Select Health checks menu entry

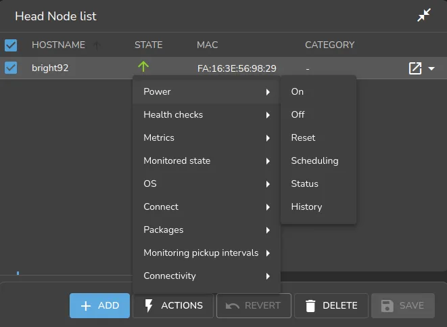pos(206,115)
